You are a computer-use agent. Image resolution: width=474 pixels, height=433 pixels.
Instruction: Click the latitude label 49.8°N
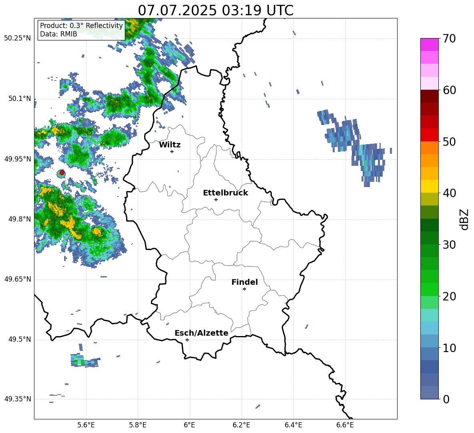[x=20, y=219]
